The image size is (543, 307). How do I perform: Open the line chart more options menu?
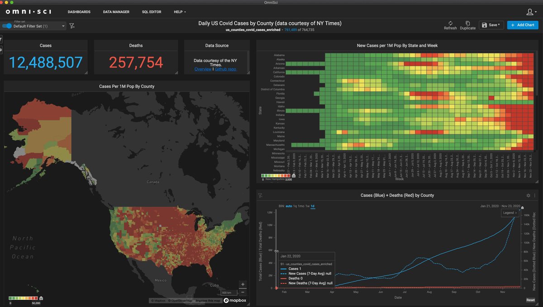point(535,195)
